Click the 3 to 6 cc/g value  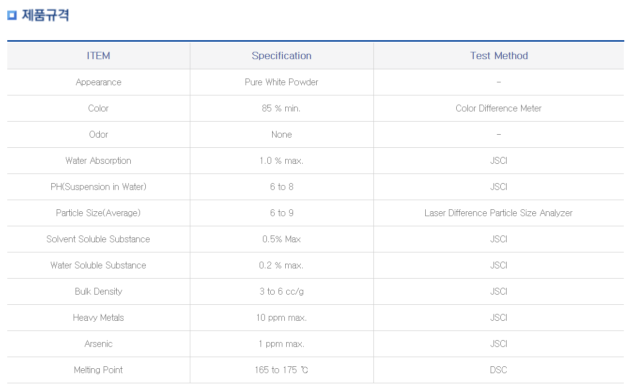point(281,292)
